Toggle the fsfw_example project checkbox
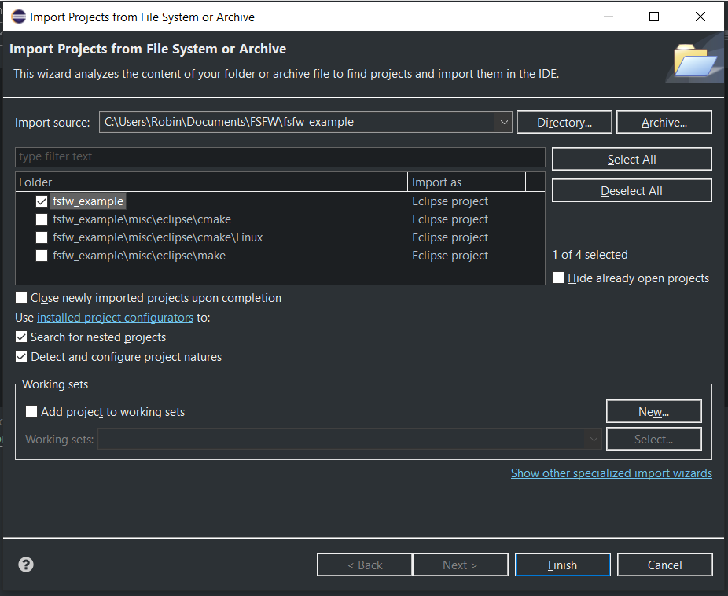 coord(42,201)
